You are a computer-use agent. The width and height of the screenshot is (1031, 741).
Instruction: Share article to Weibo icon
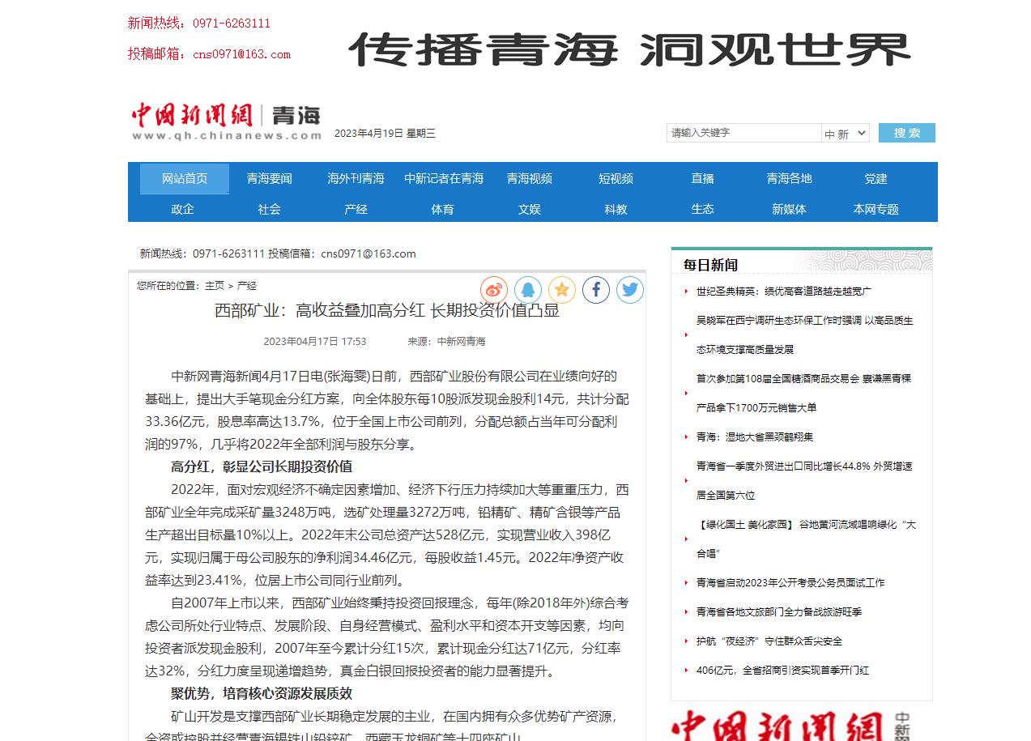click(x=494, y=289)
